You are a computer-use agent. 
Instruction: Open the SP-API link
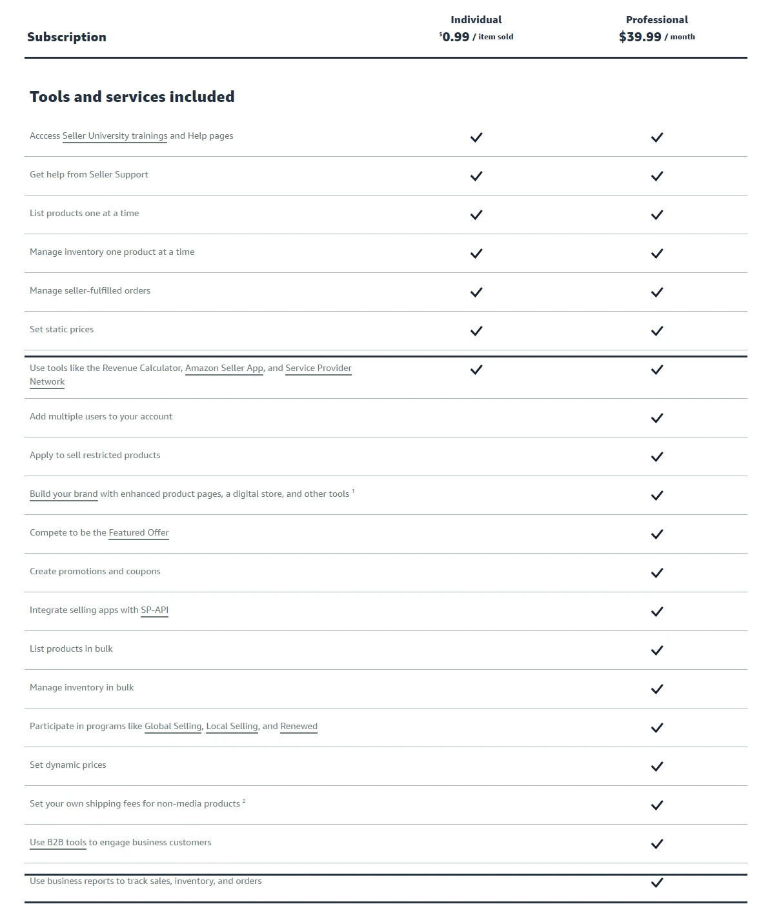(x=154, y=610)
